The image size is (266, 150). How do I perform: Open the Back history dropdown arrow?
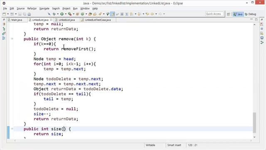(156, 14)
